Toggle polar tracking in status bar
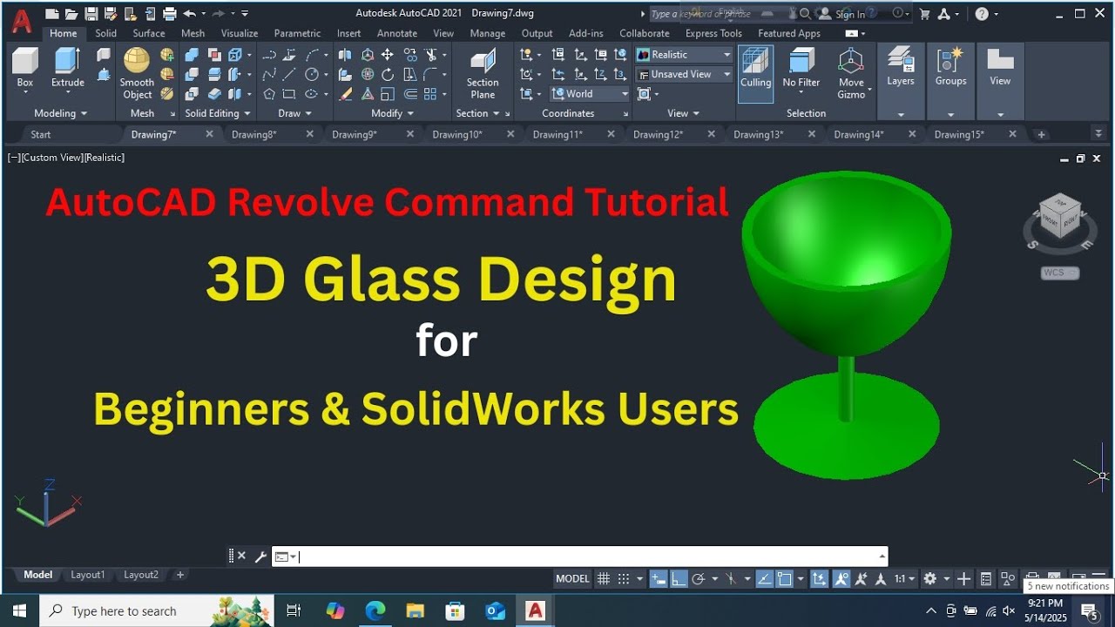 point(698,578)
